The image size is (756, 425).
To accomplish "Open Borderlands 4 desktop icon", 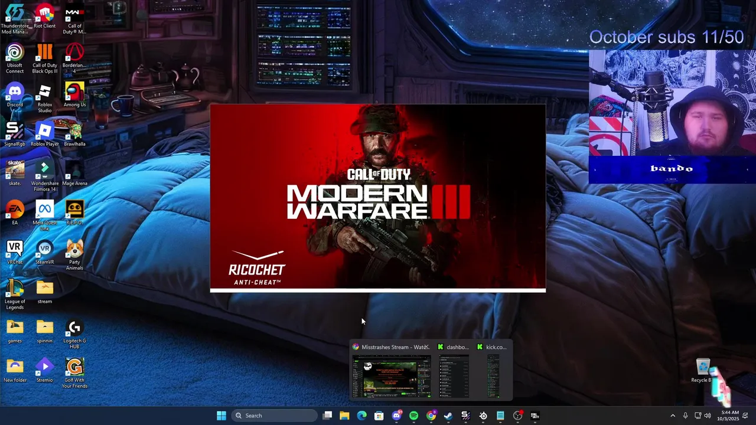I will [74, 59].
